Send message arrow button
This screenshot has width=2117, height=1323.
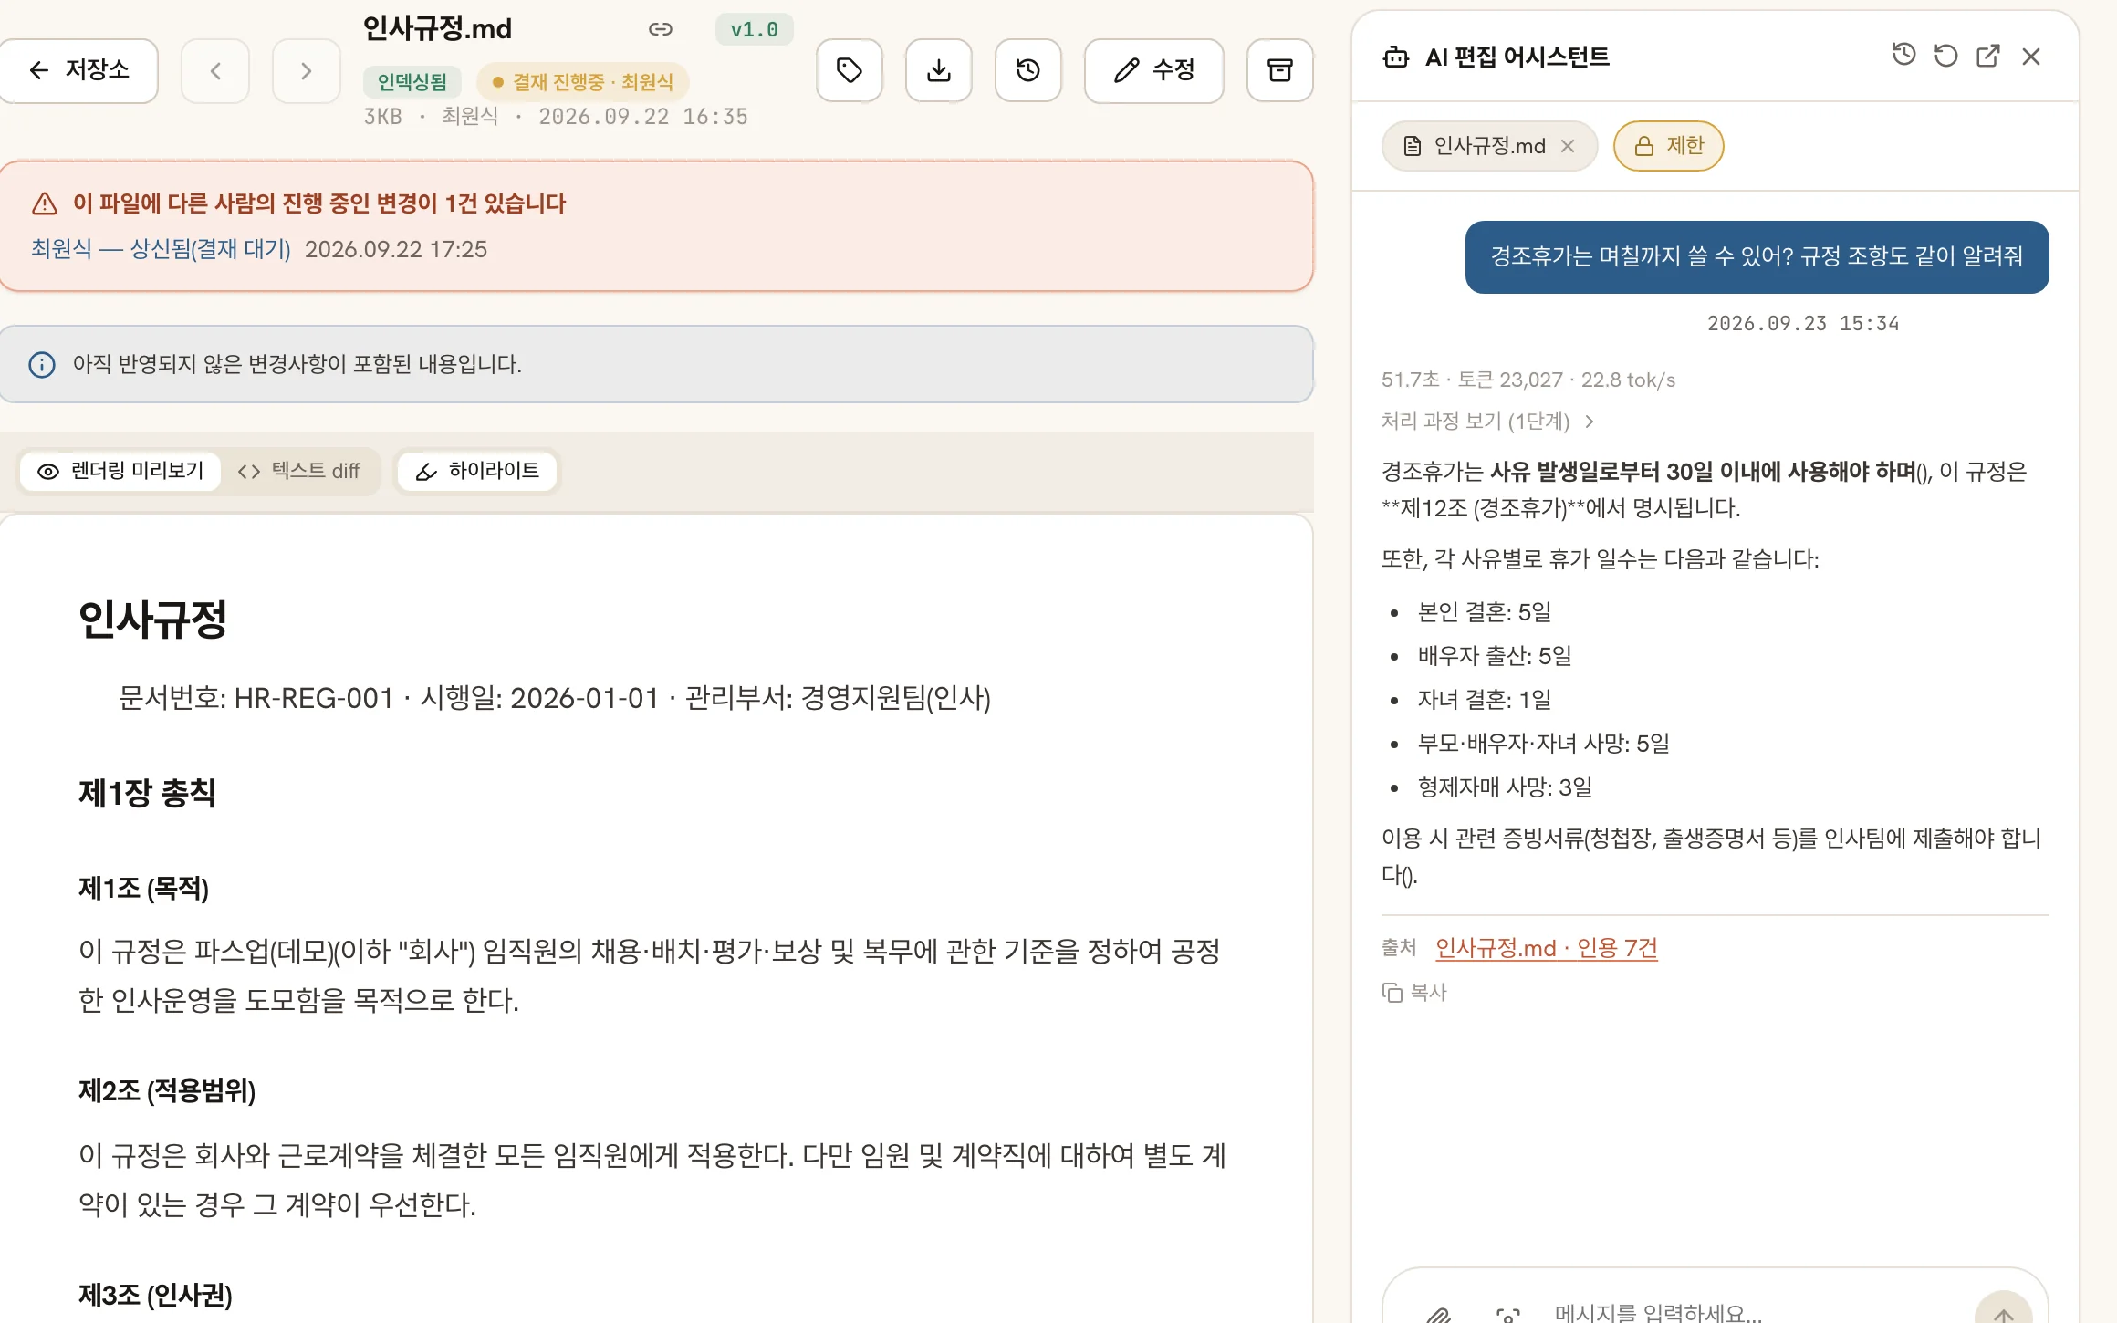2004,1309
